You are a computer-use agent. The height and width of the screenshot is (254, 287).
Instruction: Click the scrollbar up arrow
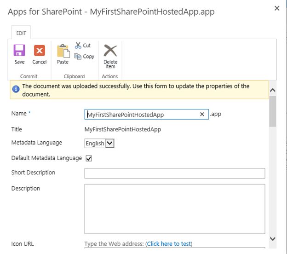click(x=273, y=90)
